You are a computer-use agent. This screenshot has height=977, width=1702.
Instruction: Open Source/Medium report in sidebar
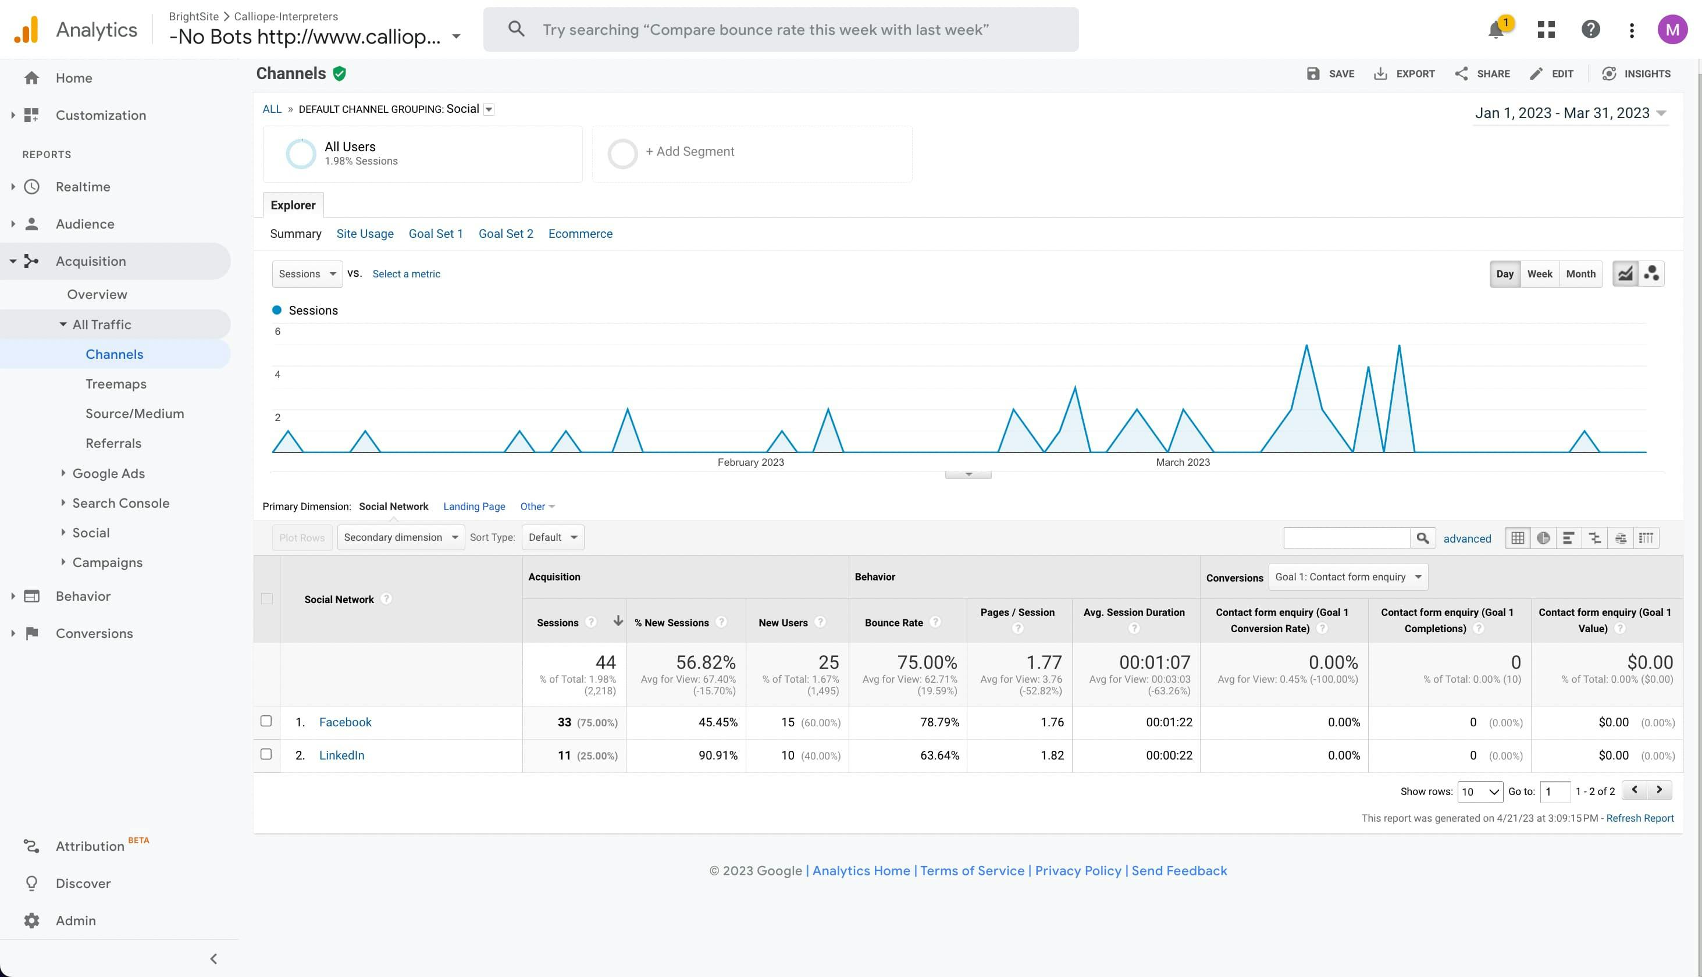coord(134,413)
